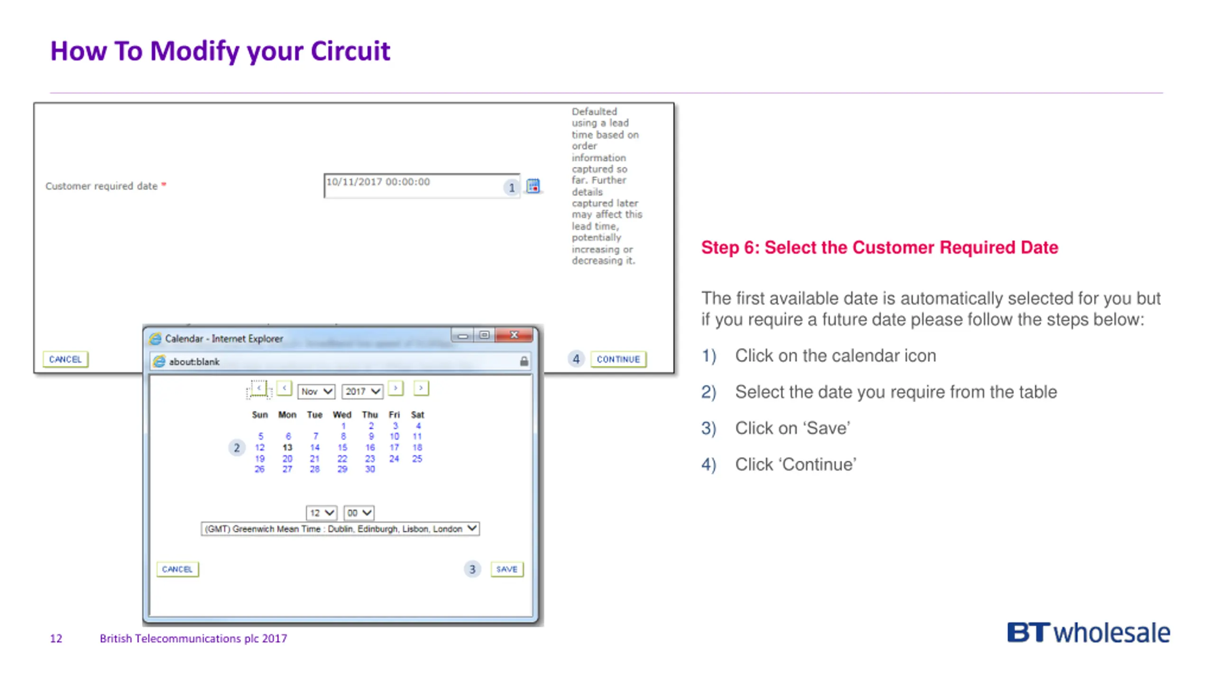This screenshot has width=1214, height=678.
Task: Open the 2017 year dropdown
Action: click(362, 391)
